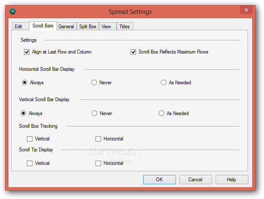Uncheck Align at Last Row and Column

27,52
